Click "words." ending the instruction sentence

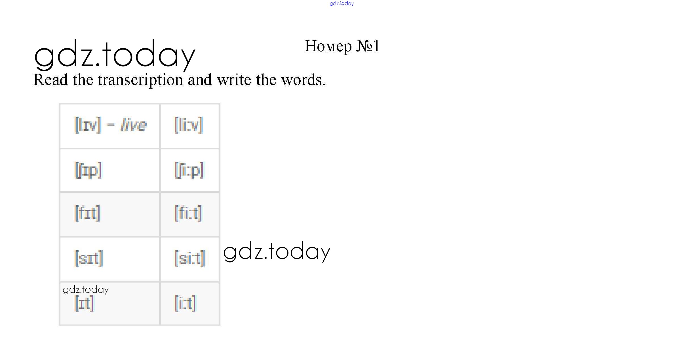(303, 80)
